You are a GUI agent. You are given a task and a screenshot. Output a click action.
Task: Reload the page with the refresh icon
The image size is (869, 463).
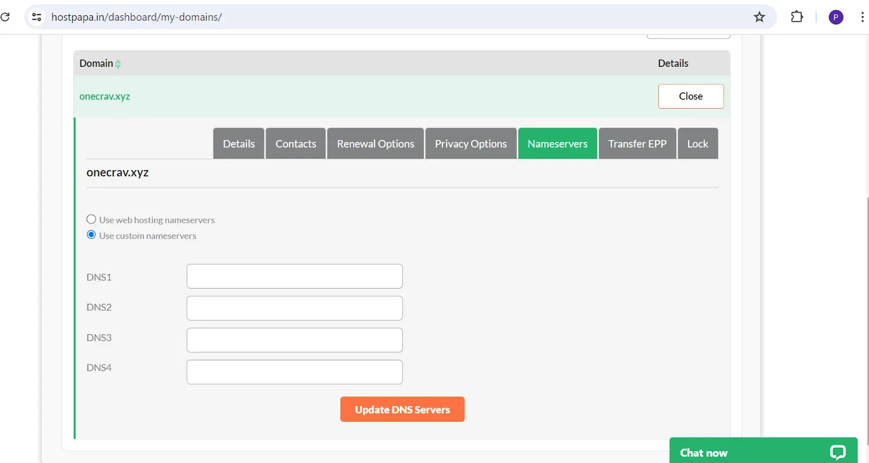[5, 17]
